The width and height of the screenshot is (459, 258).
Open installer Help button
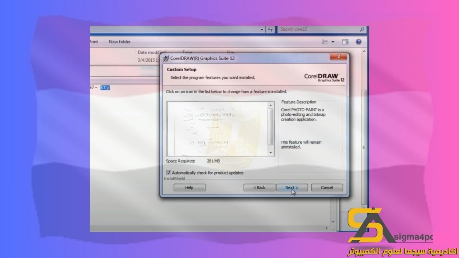pyautogui.click(x=189, y=187)
